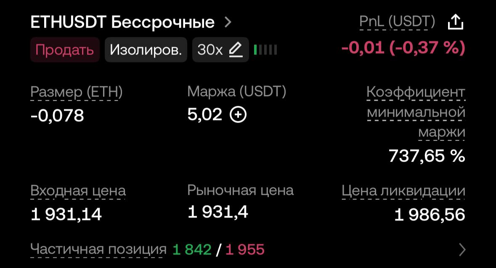The width and height of the screenshot is (496, 268).
Task: Expand the partial position row arrow
Action: [x=462, y=250]
